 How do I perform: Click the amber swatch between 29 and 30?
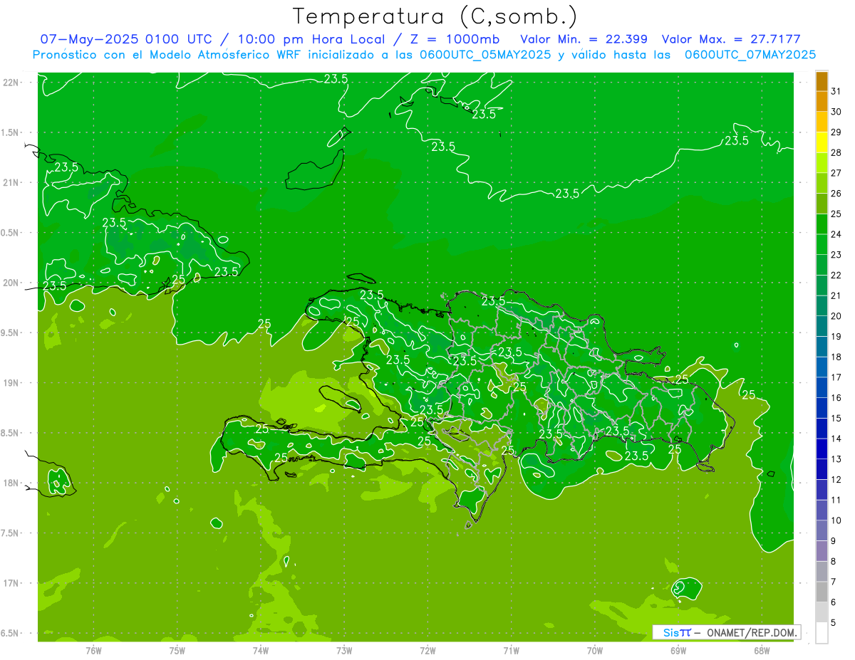(x=822, y=122)
